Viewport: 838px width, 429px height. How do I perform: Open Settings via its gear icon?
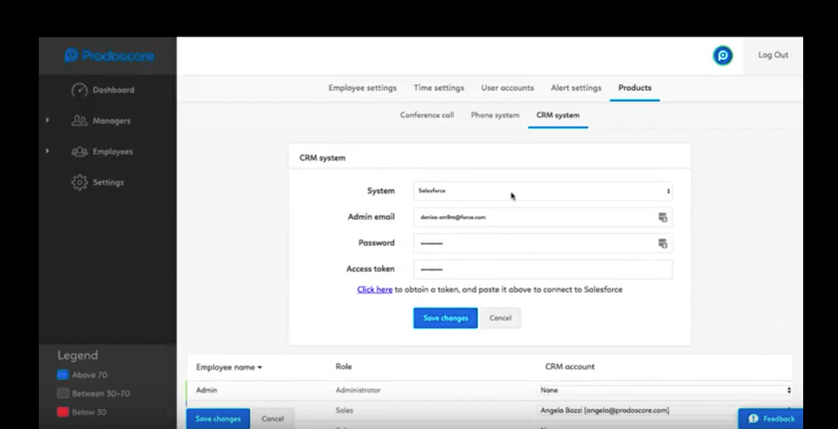click(x=79, y=182)
